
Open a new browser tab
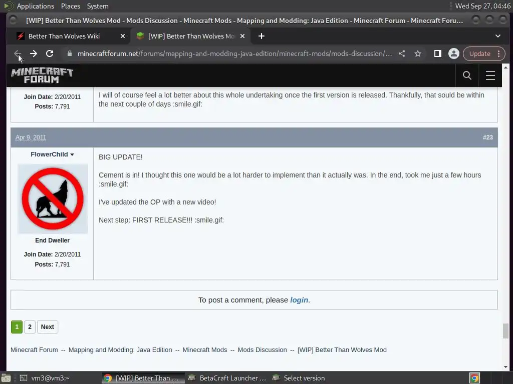tap(261, 36)
